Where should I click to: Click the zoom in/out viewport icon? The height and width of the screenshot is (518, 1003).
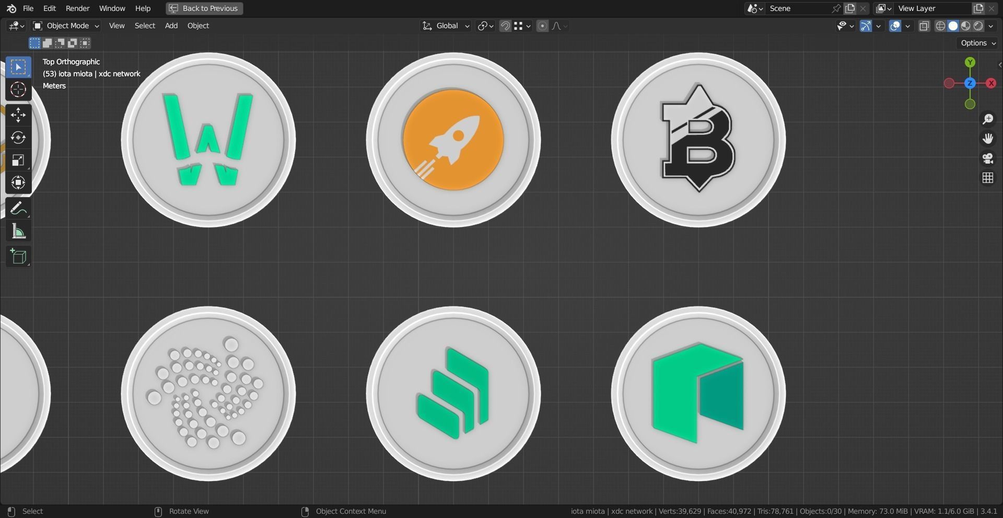[x=987, y=119]
